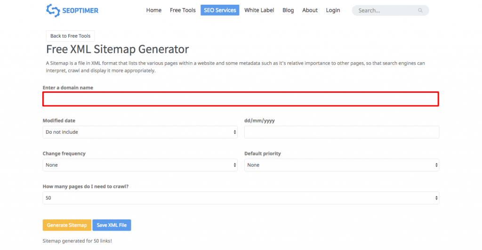Expand the Modified date dropdown
Image resolution: width=482 pixels, height=250 pixels.
point(140,132)
